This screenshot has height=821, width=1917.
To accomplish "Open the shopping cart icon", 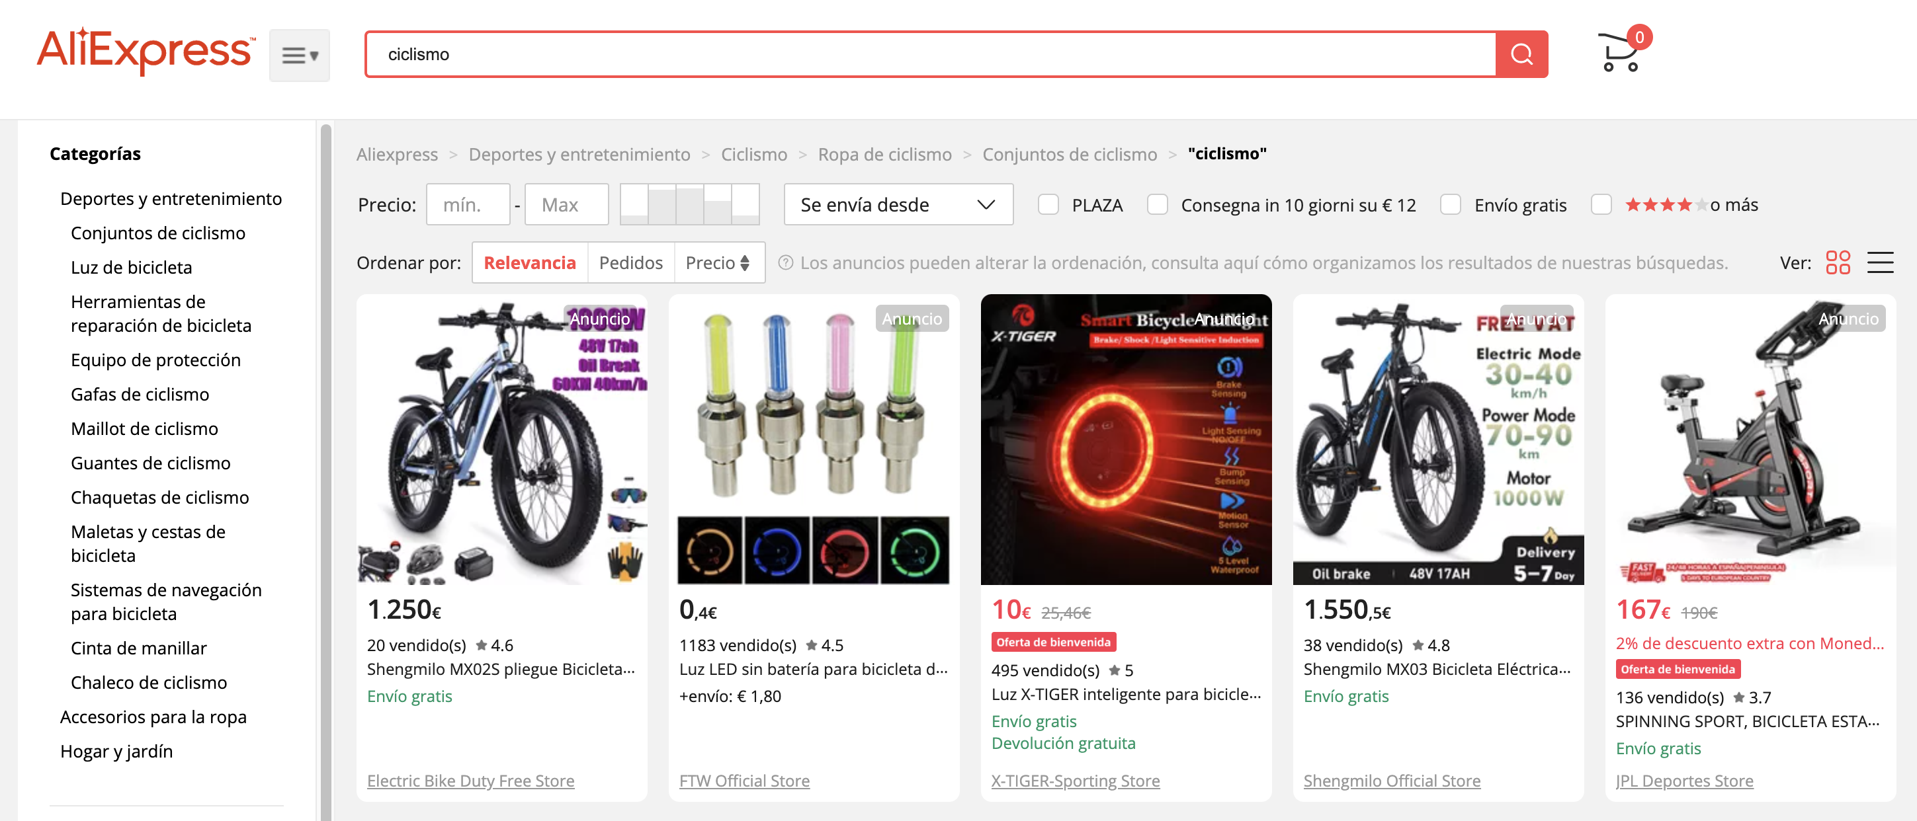I will point(1624,50).
